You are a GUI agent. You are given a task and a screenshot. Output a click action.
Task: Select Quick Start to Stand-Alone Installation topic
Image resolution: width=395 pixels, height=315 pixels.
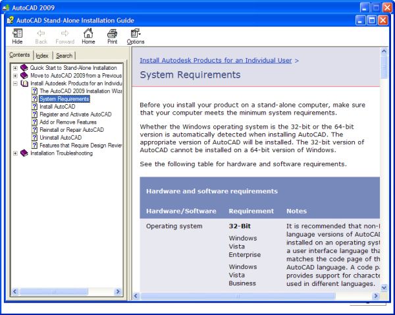(73, 68)
